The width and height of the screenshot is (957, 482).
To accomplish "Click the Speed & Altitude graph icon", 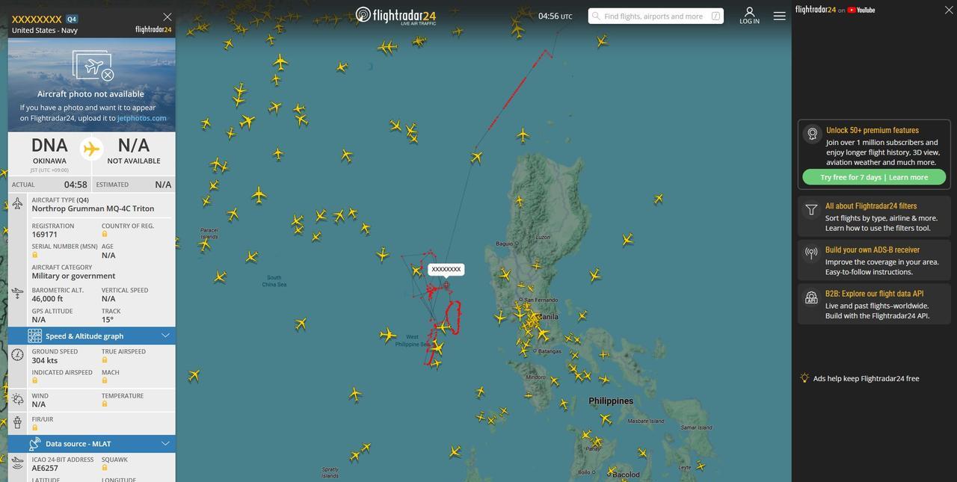I will tap(34, 336).
